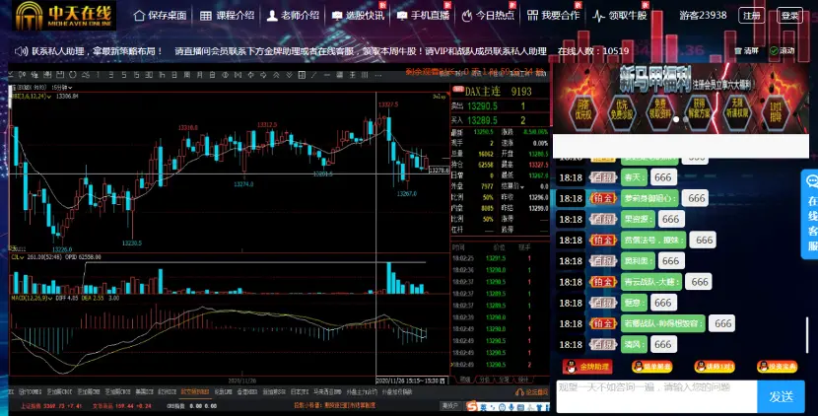Image resolution: width=818 pixels, height=416 pixels.
Task: Click the 注册 register button
Action: pos(751,16)
